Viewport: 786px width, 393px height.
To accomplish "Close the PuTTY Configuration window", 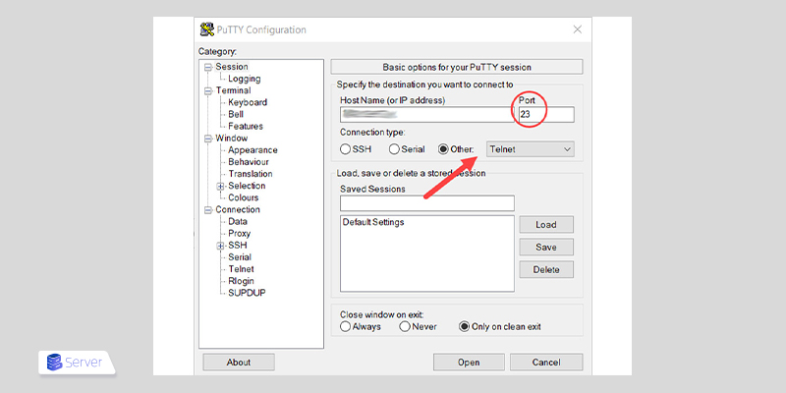I will [578, 29].
